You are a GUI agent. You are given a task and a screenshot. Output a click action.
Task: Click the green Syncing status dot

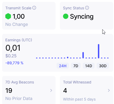(x=66, y=16)
